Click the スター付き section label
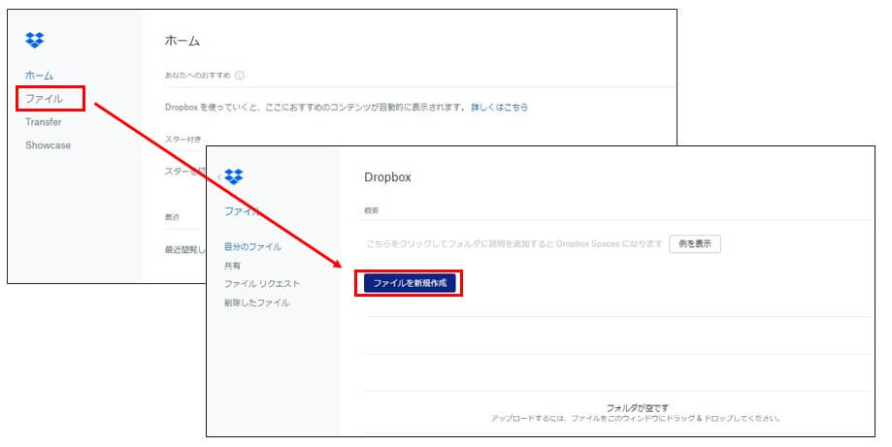 [183, 140]
